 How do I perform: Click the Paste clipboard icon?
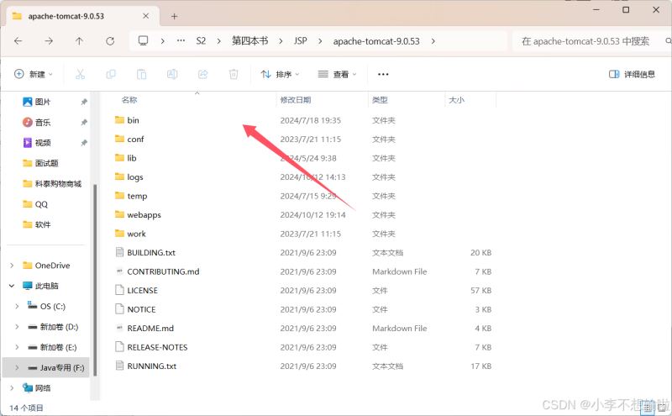point(141,74)
